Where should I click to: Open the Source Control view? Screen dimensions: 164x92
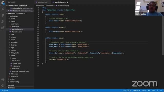(3, 15)
